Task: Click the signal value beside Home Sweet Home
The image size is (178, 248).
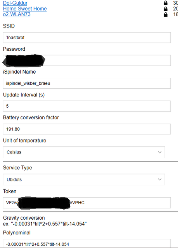Action: coord(175,9)
